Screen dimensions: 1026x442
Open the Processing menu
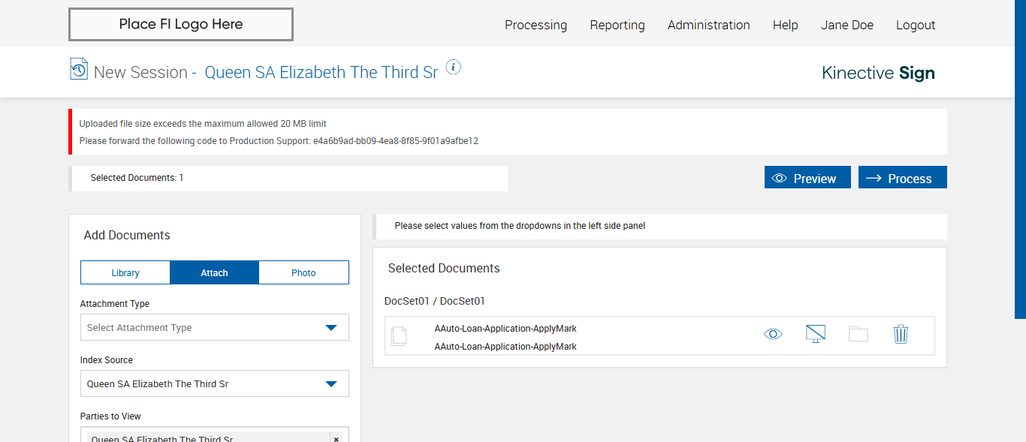(536, 25)
